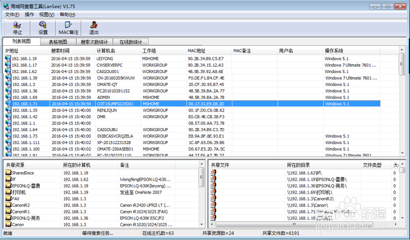Open the 帮助(H) menu
410x240 pixels.
click(68, 15)
